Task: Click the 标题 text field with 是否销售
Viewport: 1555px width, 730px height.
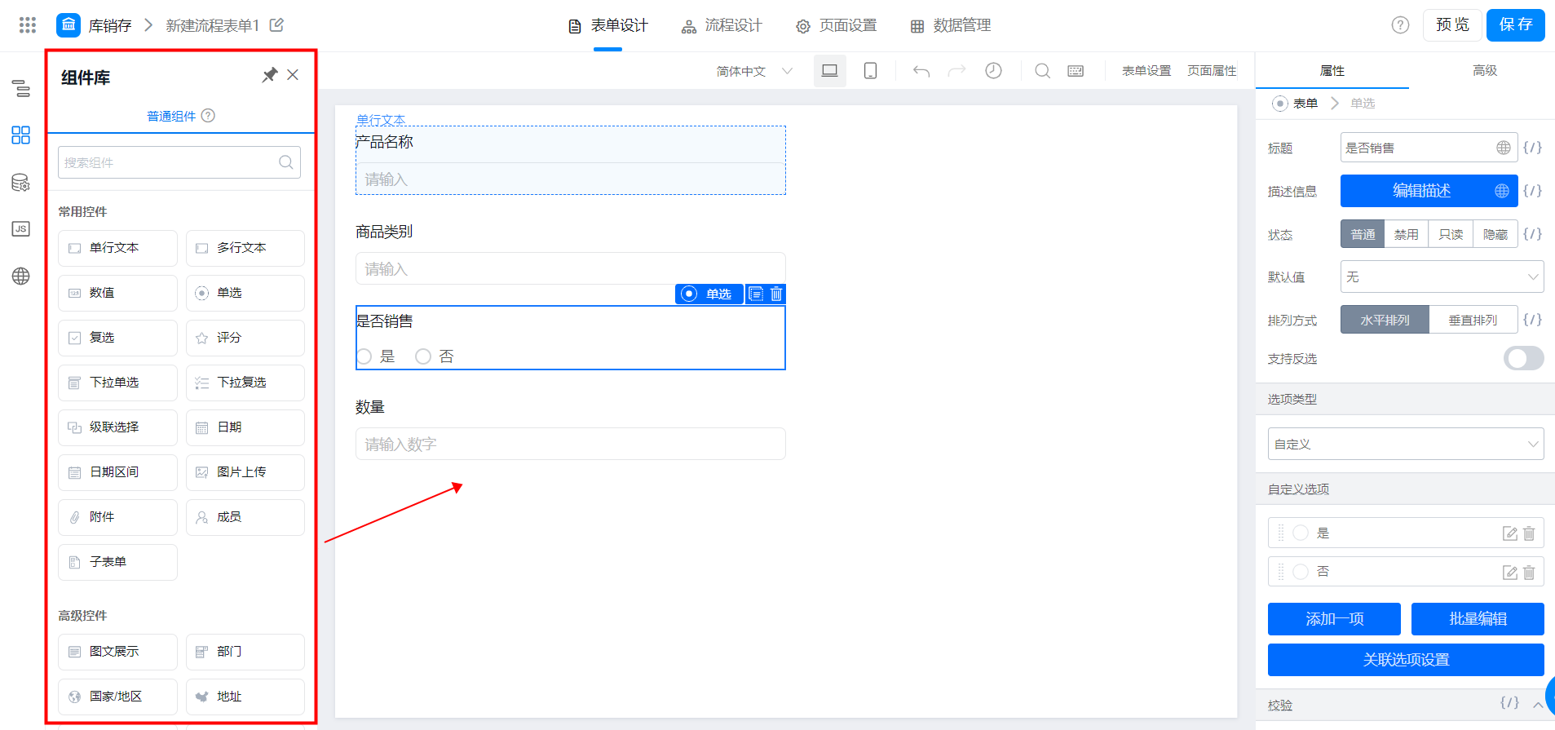Action: point(1429,148)
